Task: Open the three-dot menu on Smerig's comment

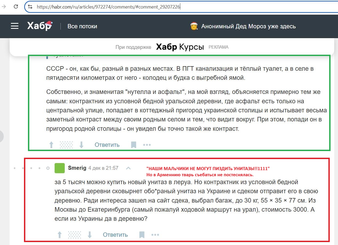Action: [x=155, y=234]
